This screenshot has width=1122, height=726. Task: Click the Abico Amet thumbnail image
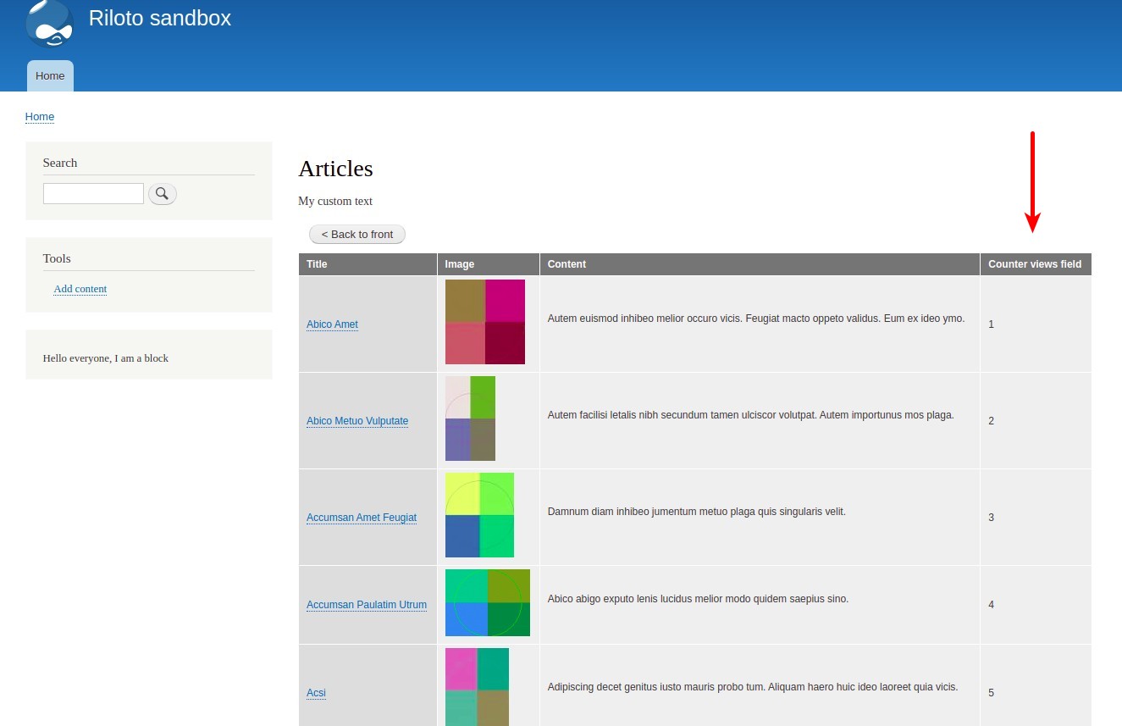[x=485, y=322]
